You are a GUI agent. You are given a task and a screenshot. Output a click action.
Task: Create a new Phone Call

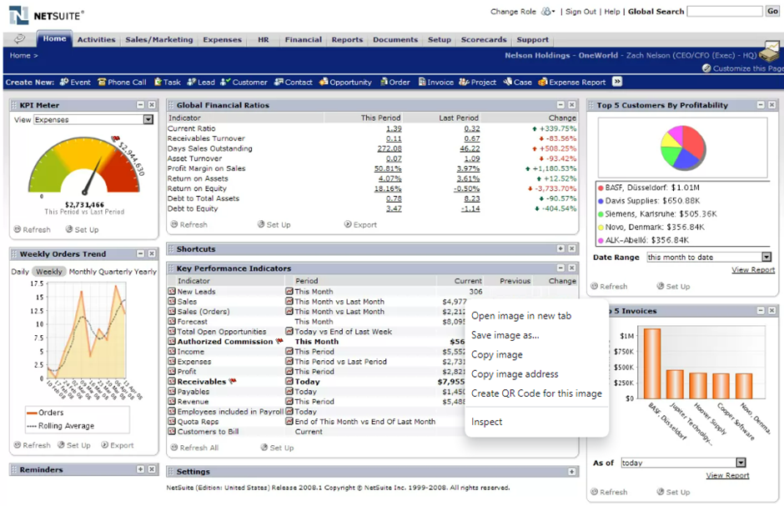tap(122, 82)
